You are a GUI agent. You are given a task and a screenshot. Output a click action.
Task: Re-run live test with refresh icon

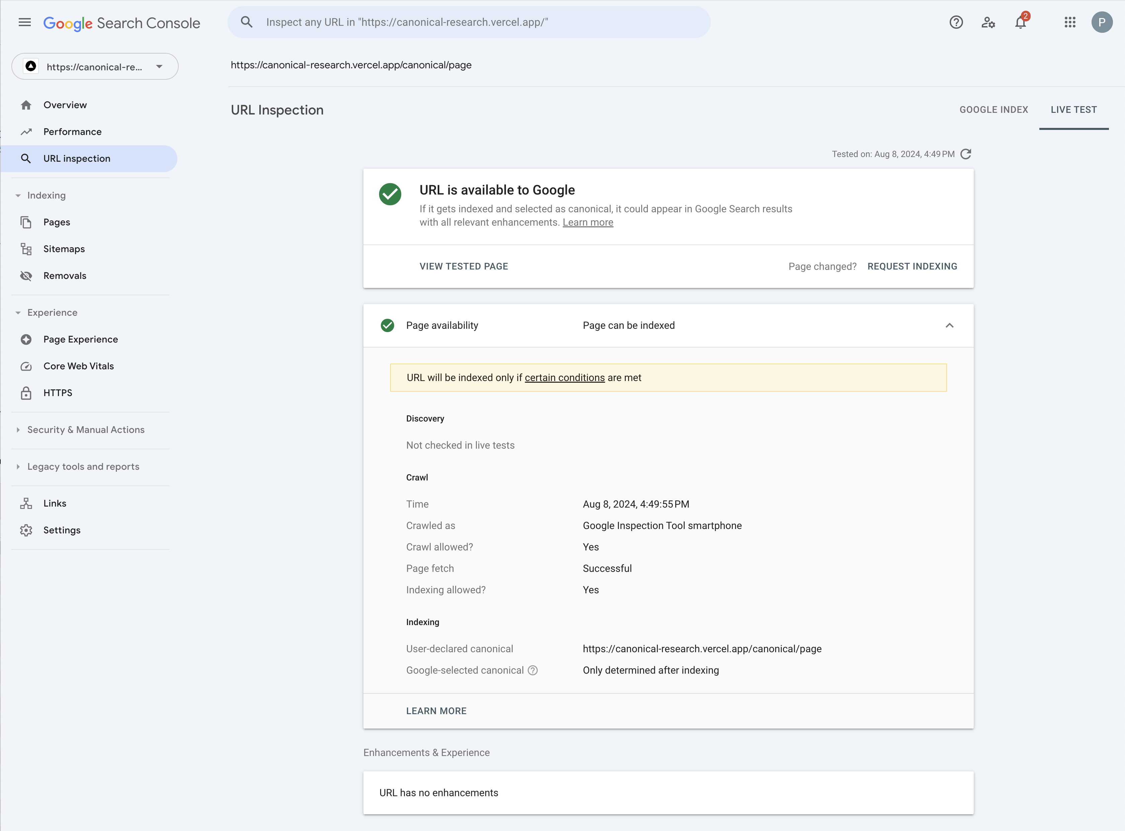click(966, 154)
